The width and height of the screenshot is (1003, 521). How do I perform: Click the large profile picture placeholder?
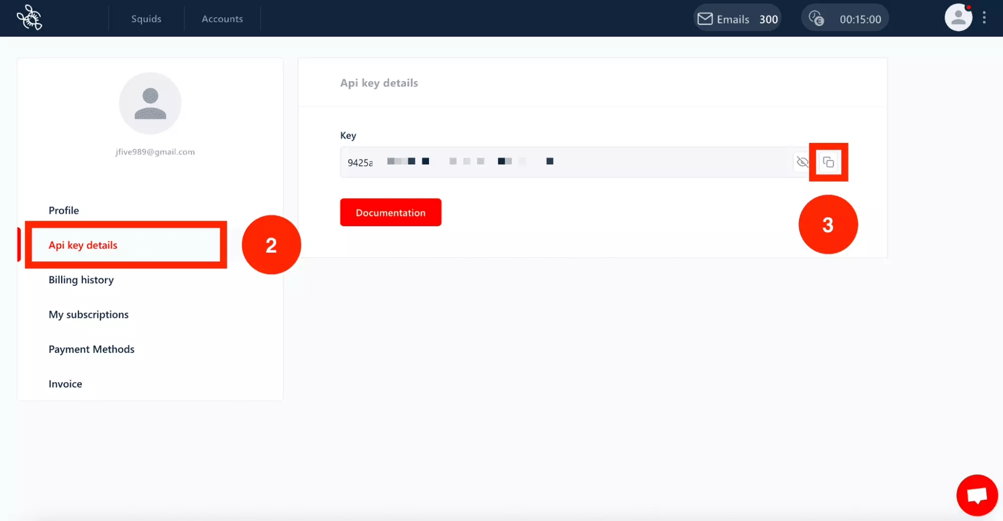point(150,103)
